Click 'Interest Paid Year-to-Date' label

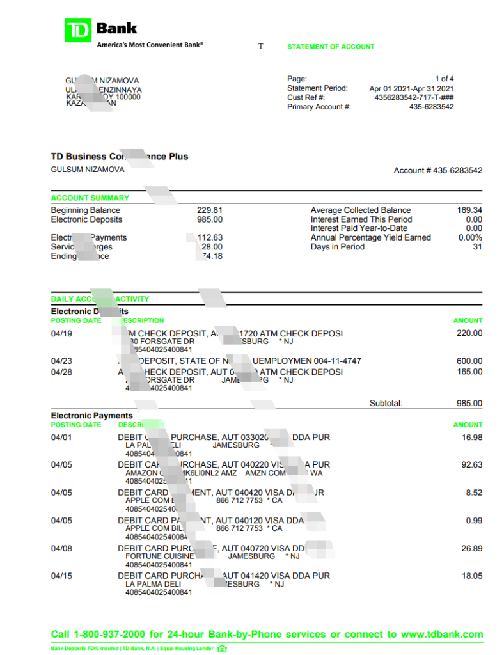coord(359,228)
